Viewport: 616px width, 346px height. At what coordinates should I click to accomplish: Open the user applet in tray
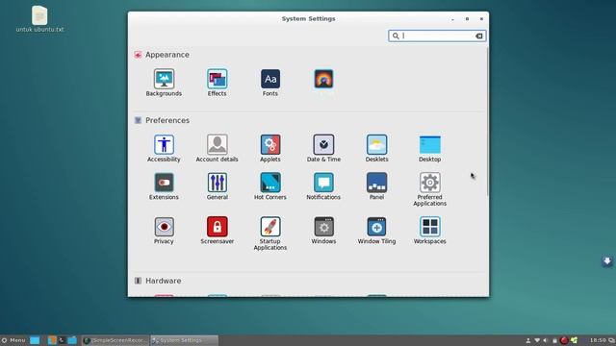pos(528,340)
